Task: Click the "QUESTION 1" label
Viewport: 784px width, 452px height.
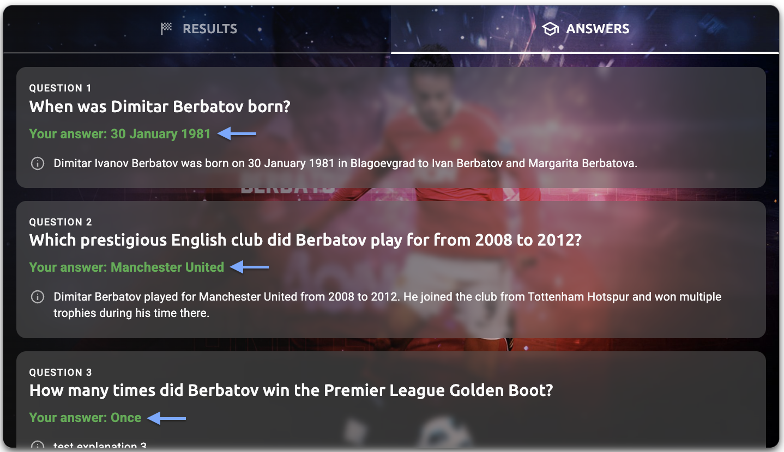Action: (61, 88)
